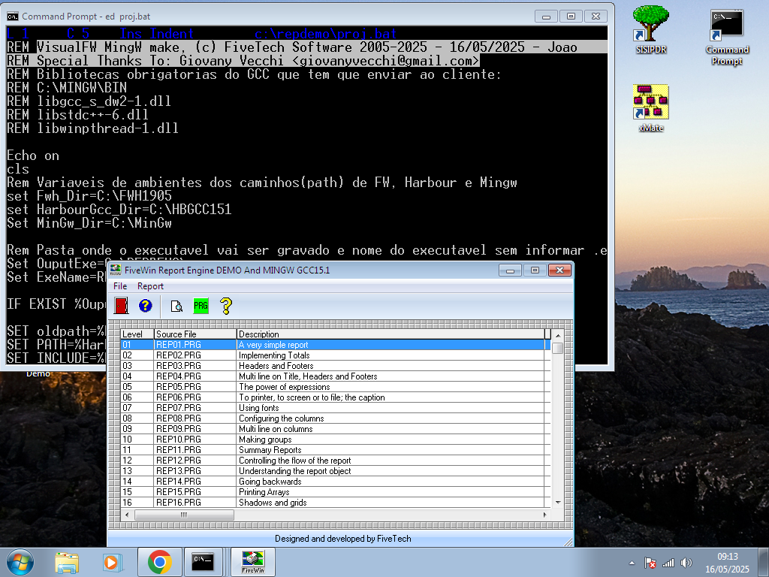The height and width of the screenshot is (577, 769).
Task: Click the volume speaker tray icon
Action: (x=686, y=563)
